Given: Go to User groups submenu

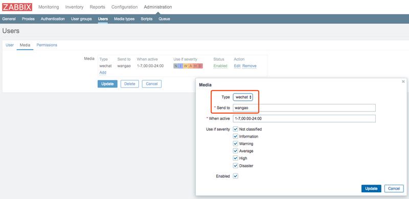Looking at the screenshot, I should pos(81,19).
